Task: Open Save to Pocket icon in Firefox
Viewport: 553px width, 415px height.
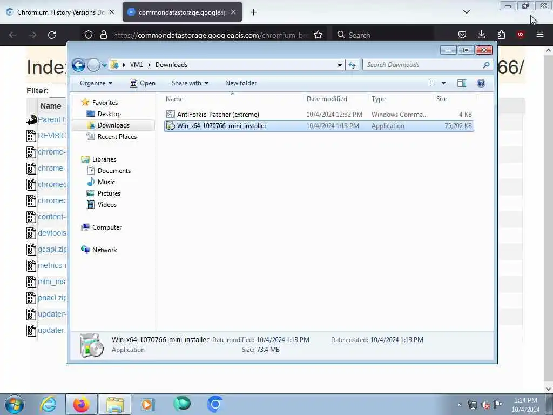Action: point(462,35)
